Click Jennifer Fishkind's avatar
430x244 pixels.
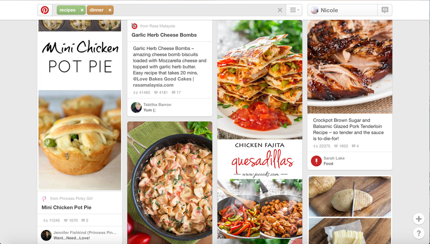(46, 235)
